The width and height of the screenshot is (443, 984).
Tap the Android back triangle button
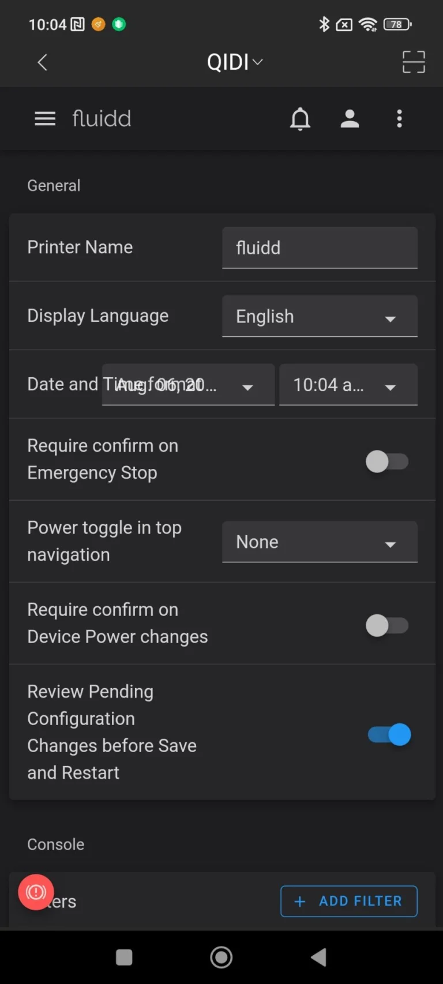coord(318,957)
